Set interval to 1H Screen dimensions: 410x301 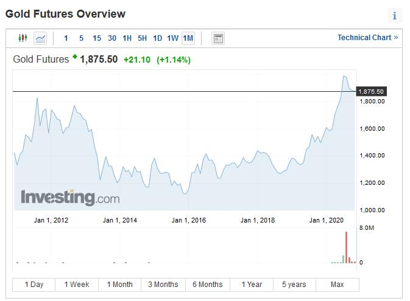point(127,38)
